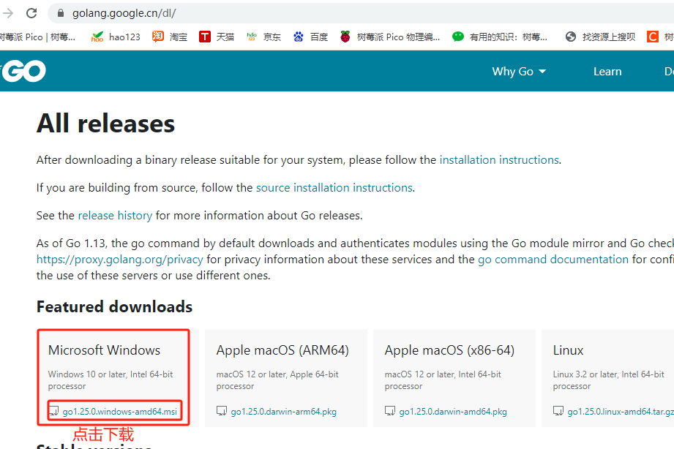Click the forward navigation arrow

9,13
